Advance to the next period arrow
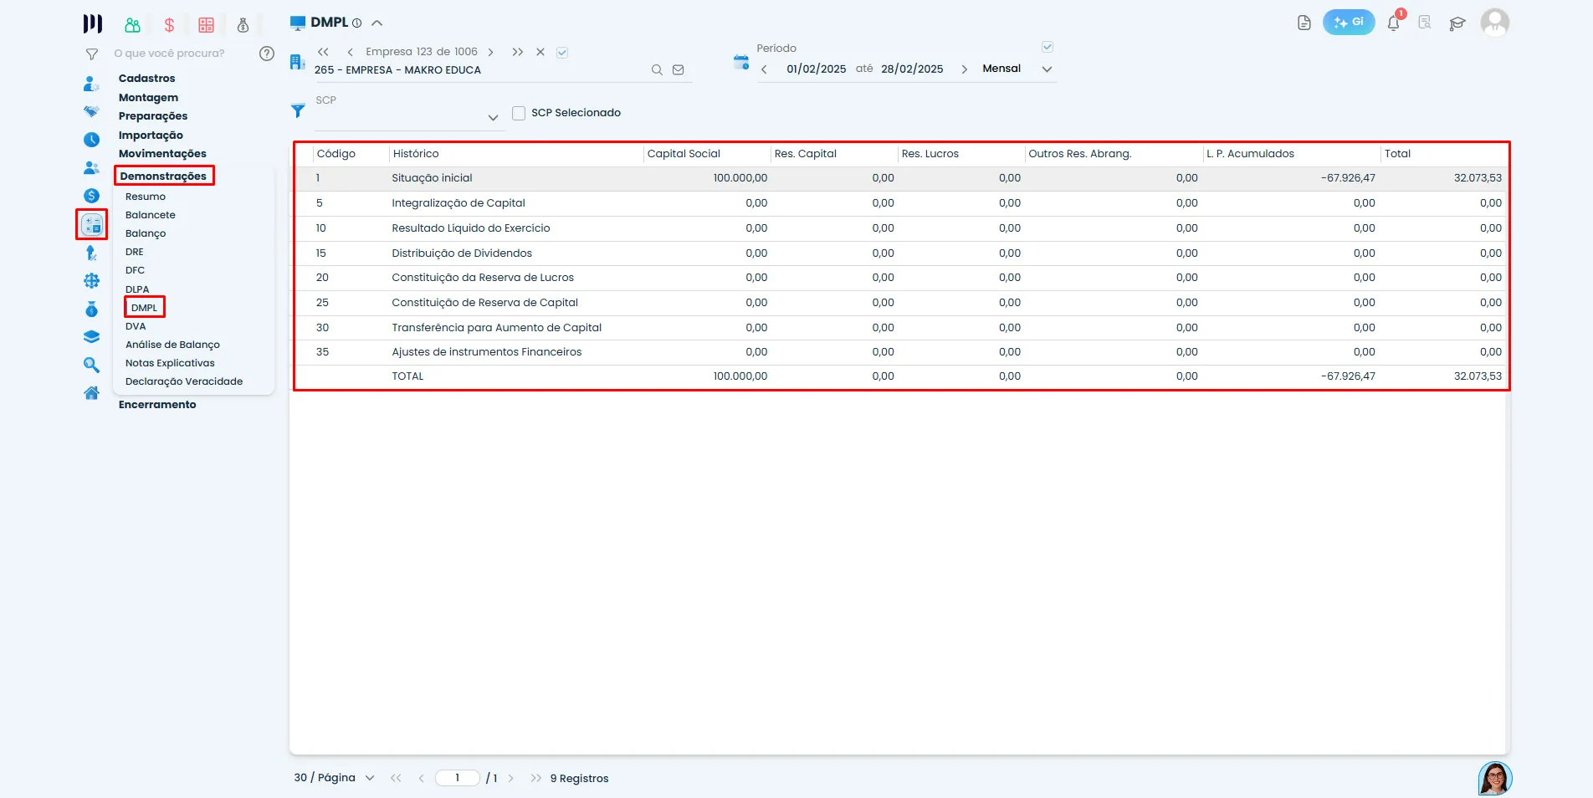The width and height of the screenshot is (1593, 798). point(964,69)
